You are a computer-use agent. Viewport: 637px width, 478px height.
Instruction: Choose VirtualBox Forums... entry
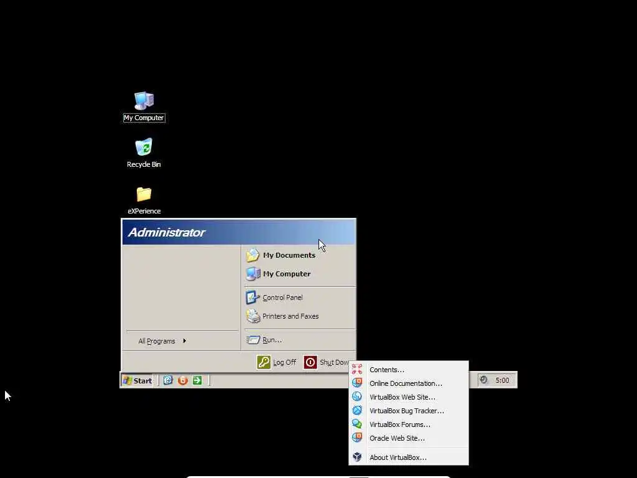(409, 424)
